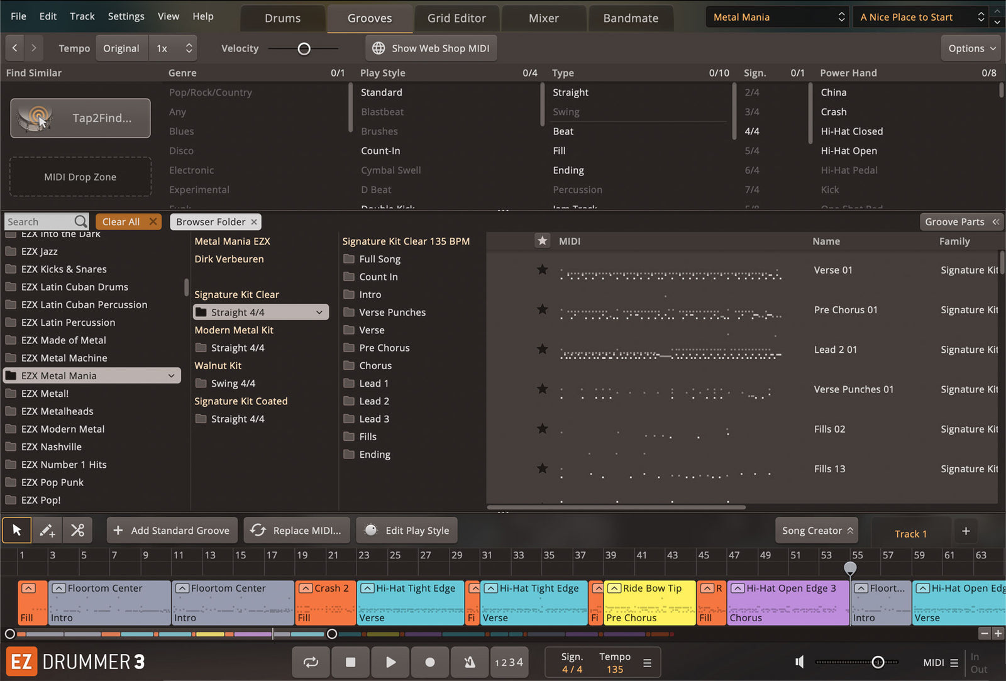Open the Track menu

(x=82, y=16)
